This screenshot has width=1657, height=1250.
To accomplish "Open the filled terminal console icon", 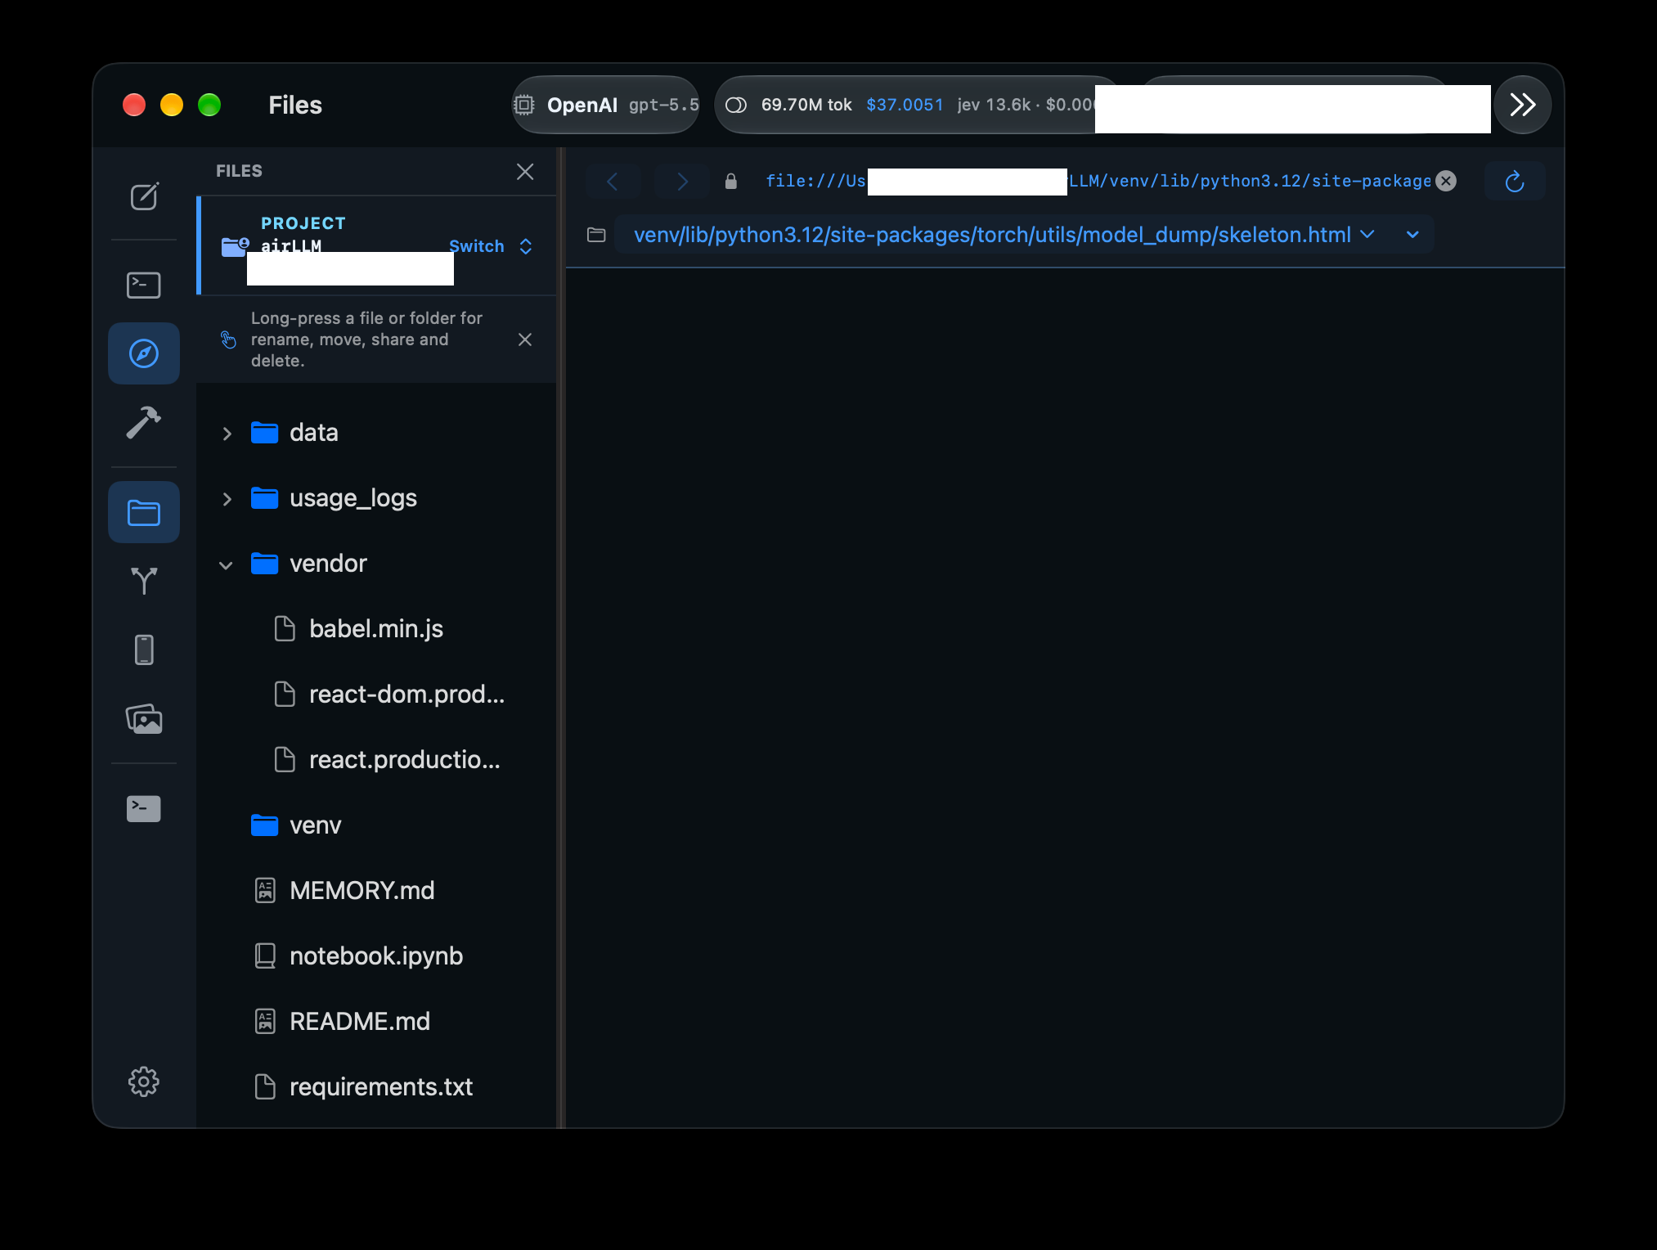I will (x=144, y=808).
